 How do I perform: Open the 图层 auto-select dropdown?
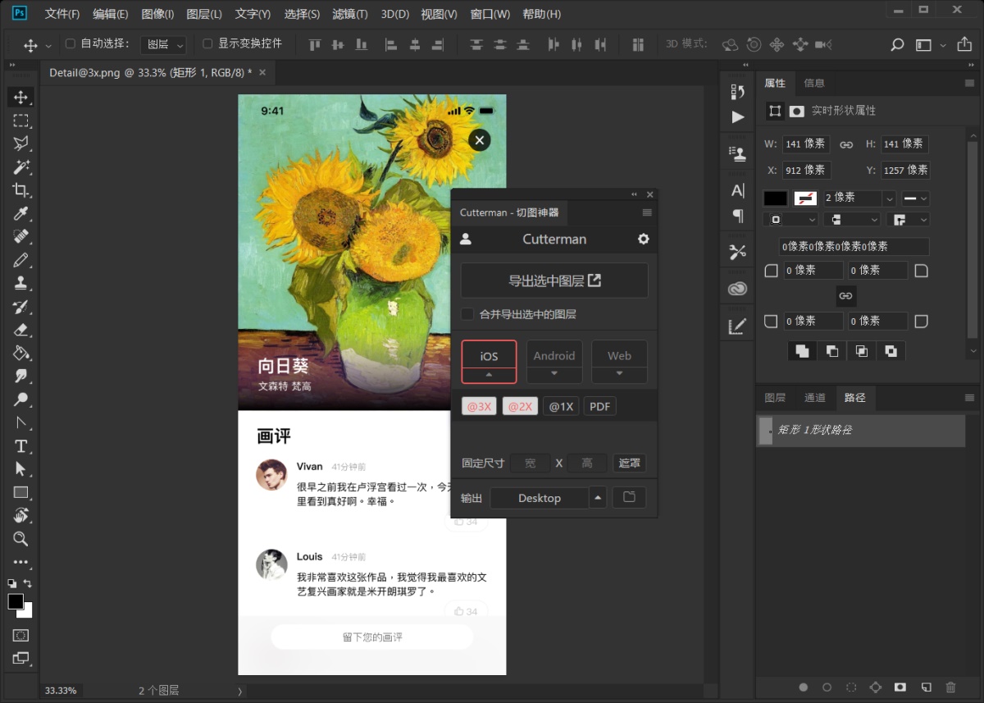click(163, 44)
